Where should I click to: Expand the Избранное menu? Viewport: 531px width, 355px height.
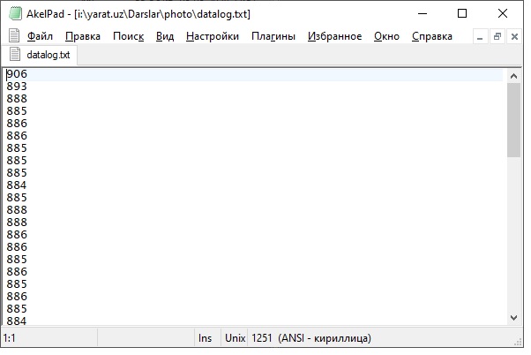(x=335, y=36)
